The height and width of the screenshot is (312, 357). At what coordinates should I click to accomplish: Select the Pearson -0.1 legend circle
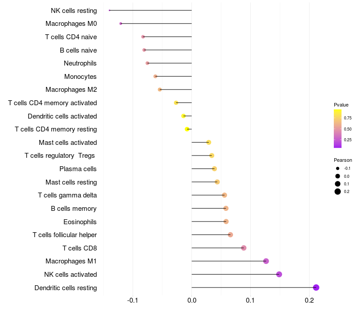tap(338, 168)
